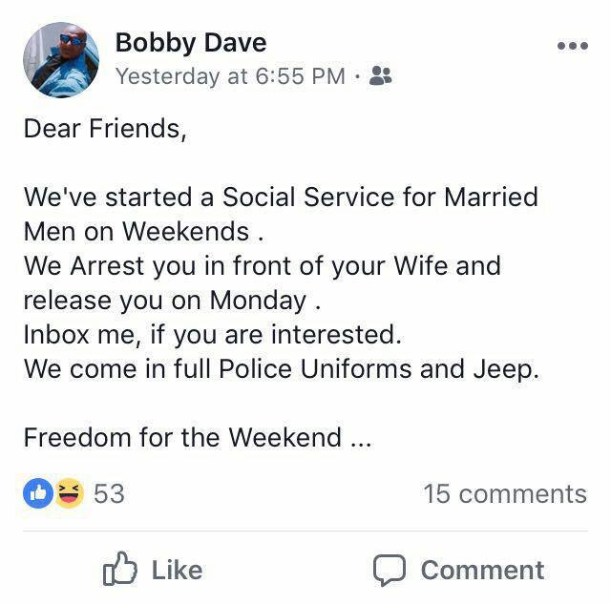Click the "Dear Friends," greeting text
Image resolution: width=611 pixels, height=604 pixels.
(105, 129)
